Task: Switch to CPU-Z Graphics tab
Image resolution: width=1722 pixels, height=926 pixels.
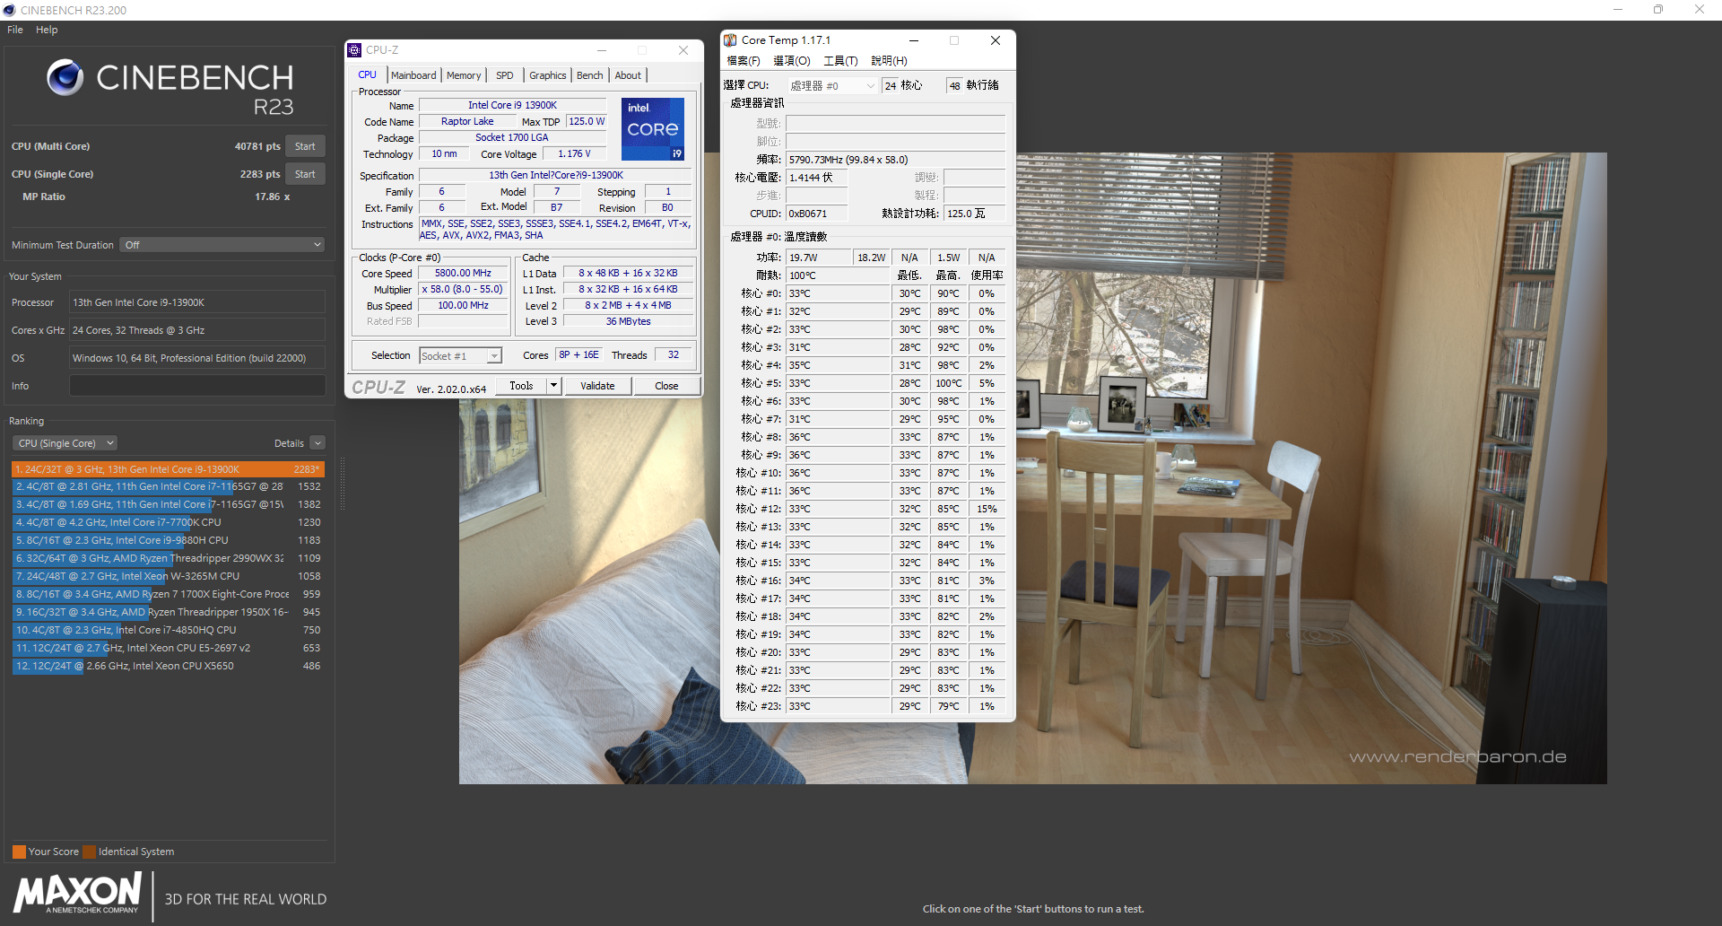Action: click(547, 75)
